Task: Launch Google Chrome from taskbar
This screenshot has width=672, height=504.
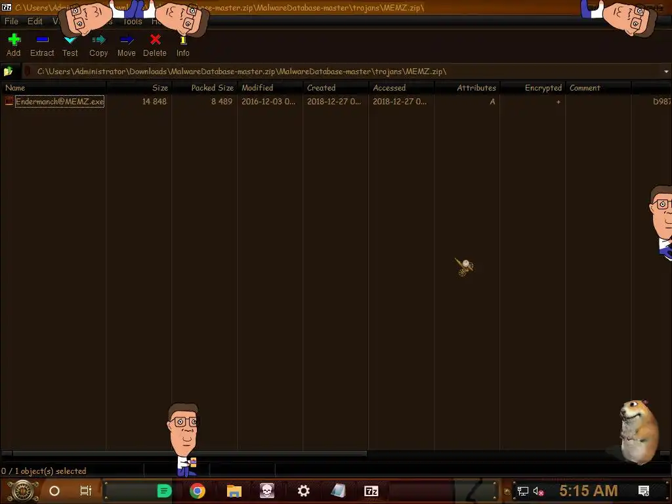Action: click(197, 491)
